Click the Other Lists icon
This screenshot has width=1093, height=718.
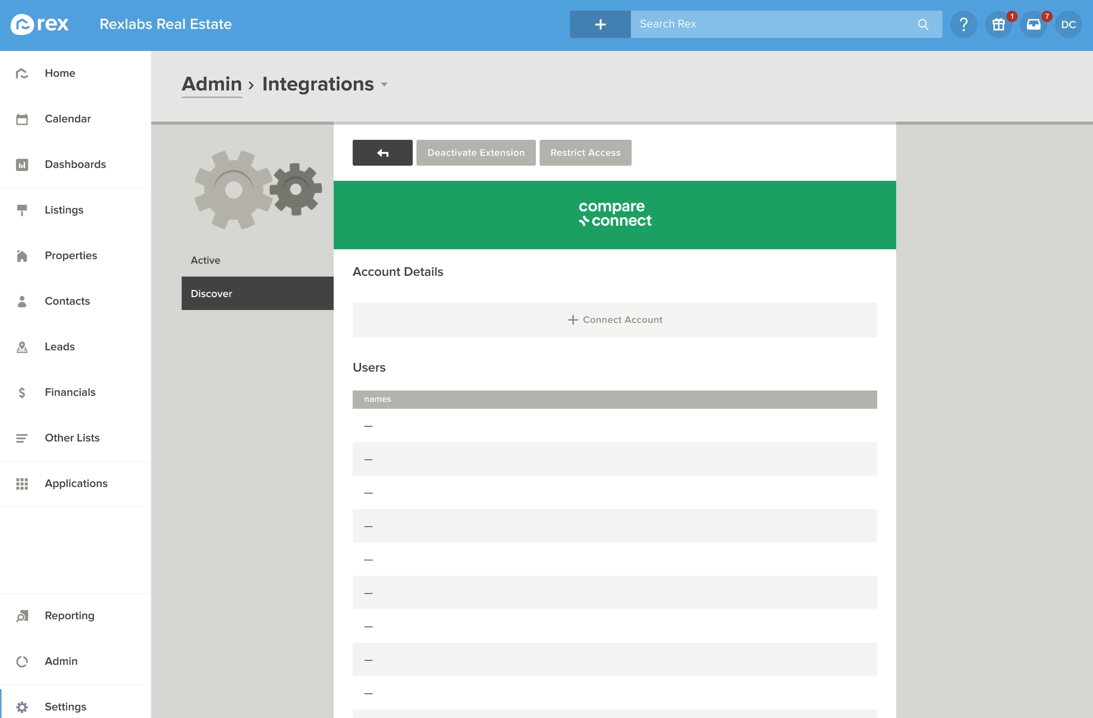pos(22,438)
